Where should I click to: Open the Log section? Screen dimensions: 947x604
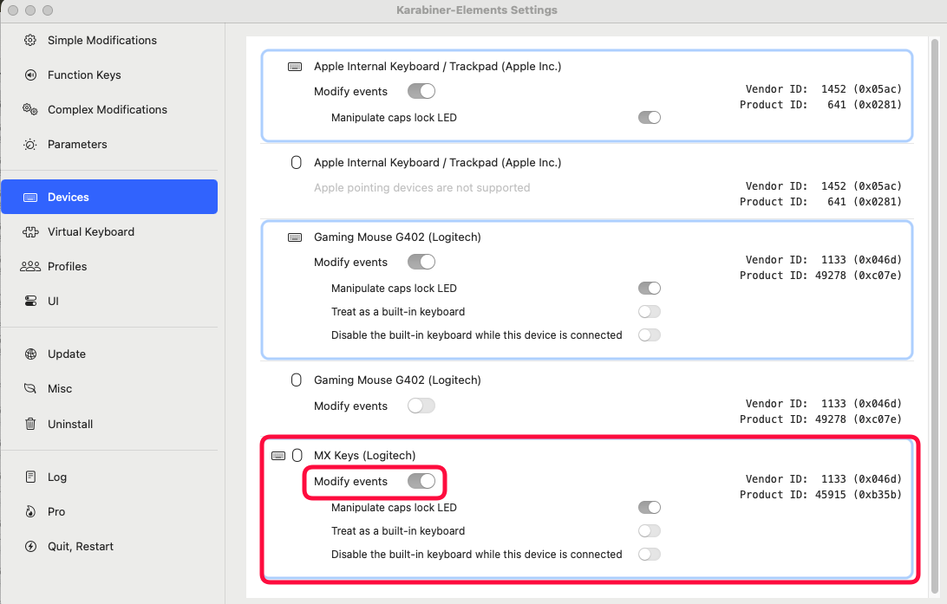click(x=109, y=477)
